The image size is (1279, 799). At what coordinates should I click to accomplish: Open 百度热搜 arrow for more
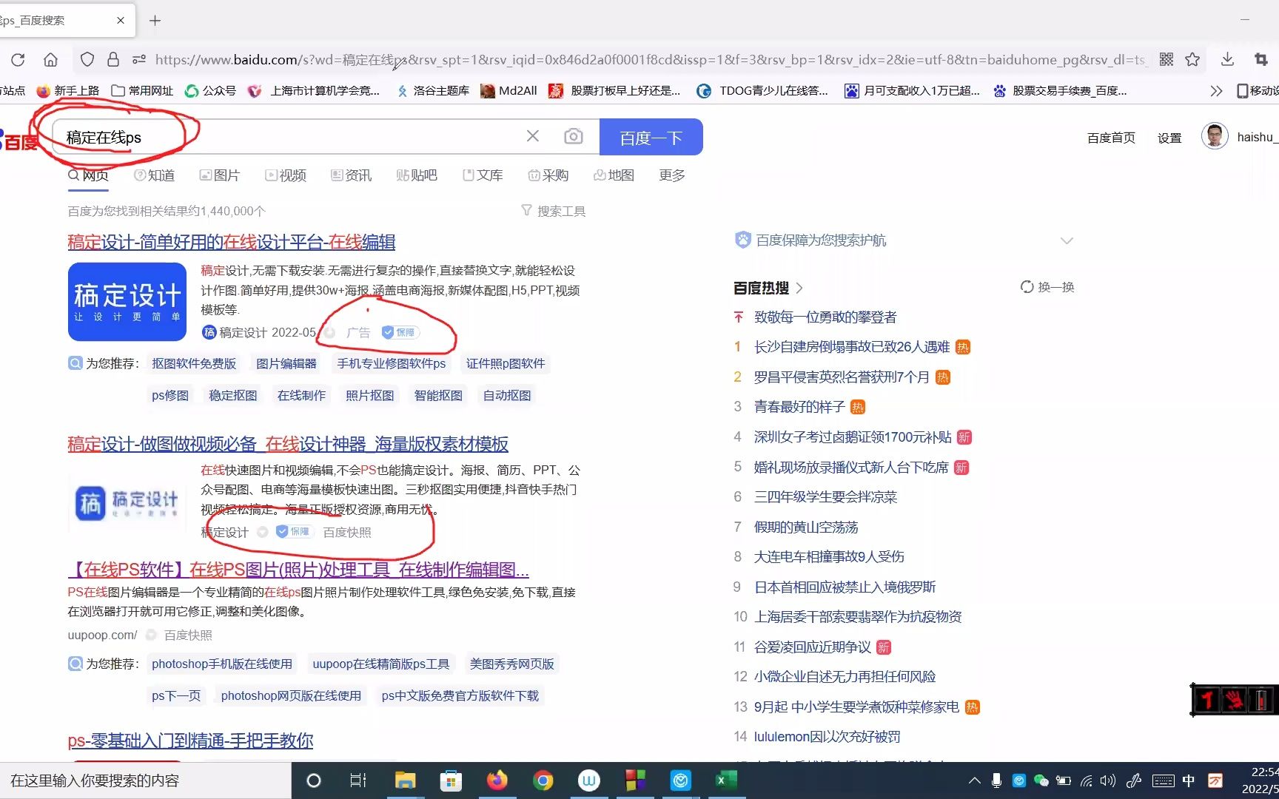[799, 288]
